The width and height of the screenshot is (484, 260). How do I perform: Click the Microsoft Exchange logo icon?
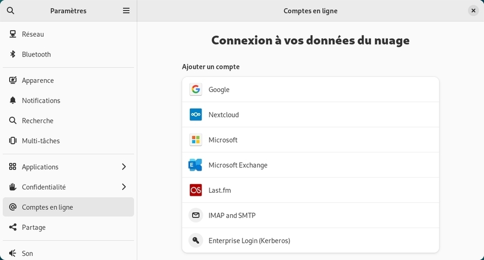click(x=195, y=165)
